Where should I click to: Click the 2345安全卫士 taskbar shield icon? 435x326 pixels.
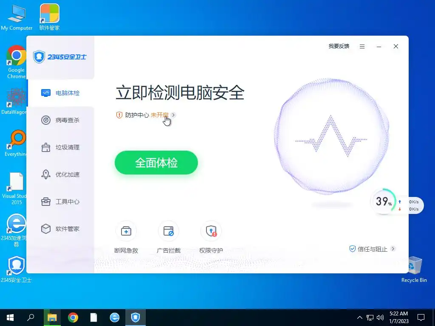[136, 318]
